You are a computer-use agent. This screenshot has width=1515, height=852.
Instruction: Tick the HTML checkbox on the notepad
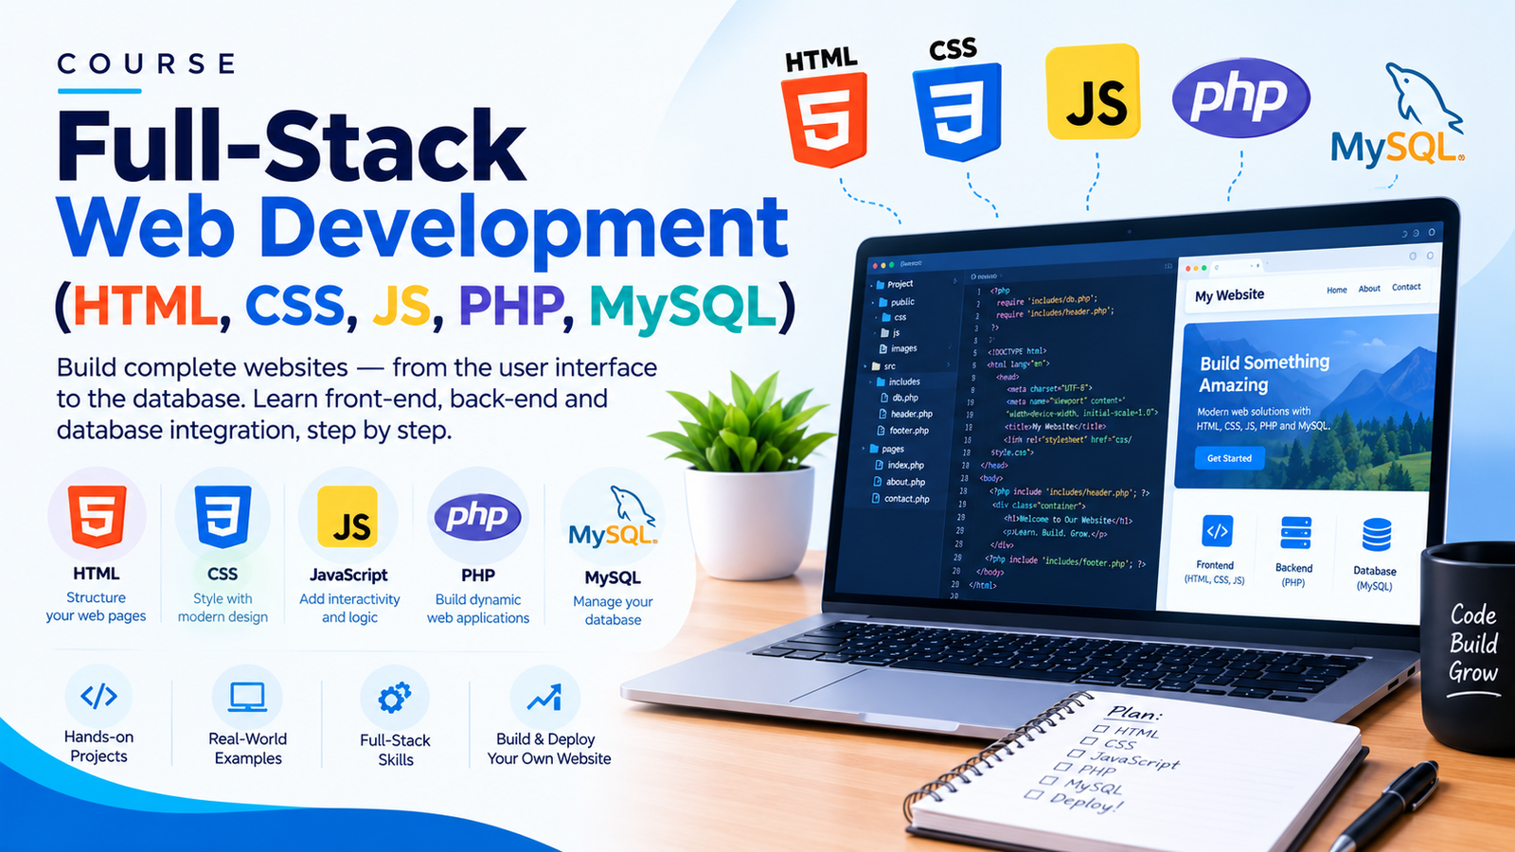pos(1100,729)
